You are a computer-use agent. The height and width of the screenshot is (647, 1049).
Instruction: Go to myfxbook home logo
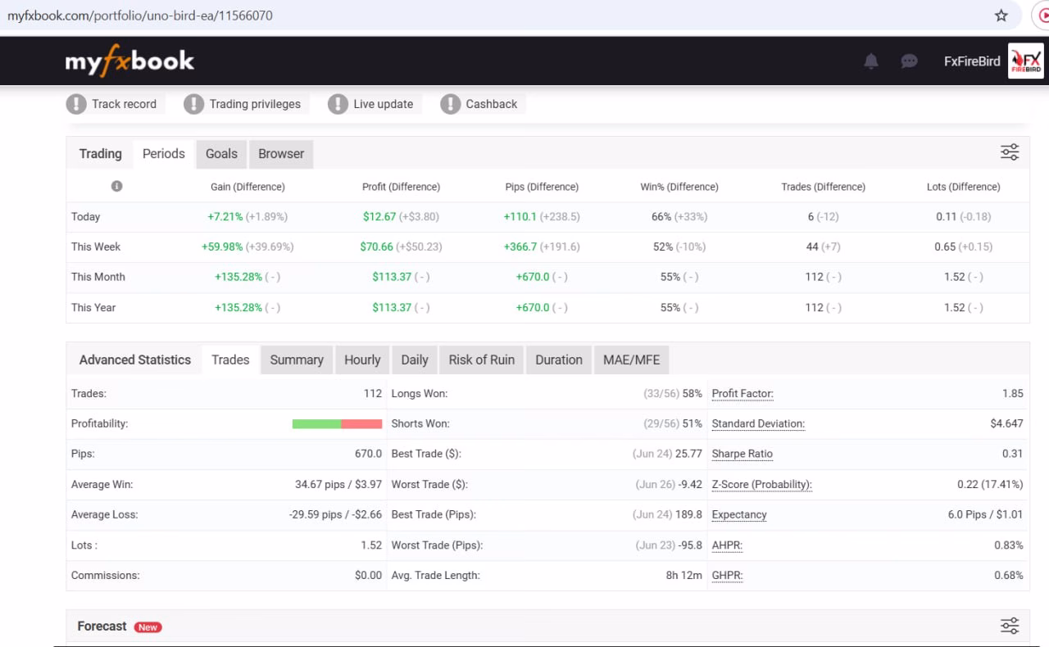tap(129, 61)
